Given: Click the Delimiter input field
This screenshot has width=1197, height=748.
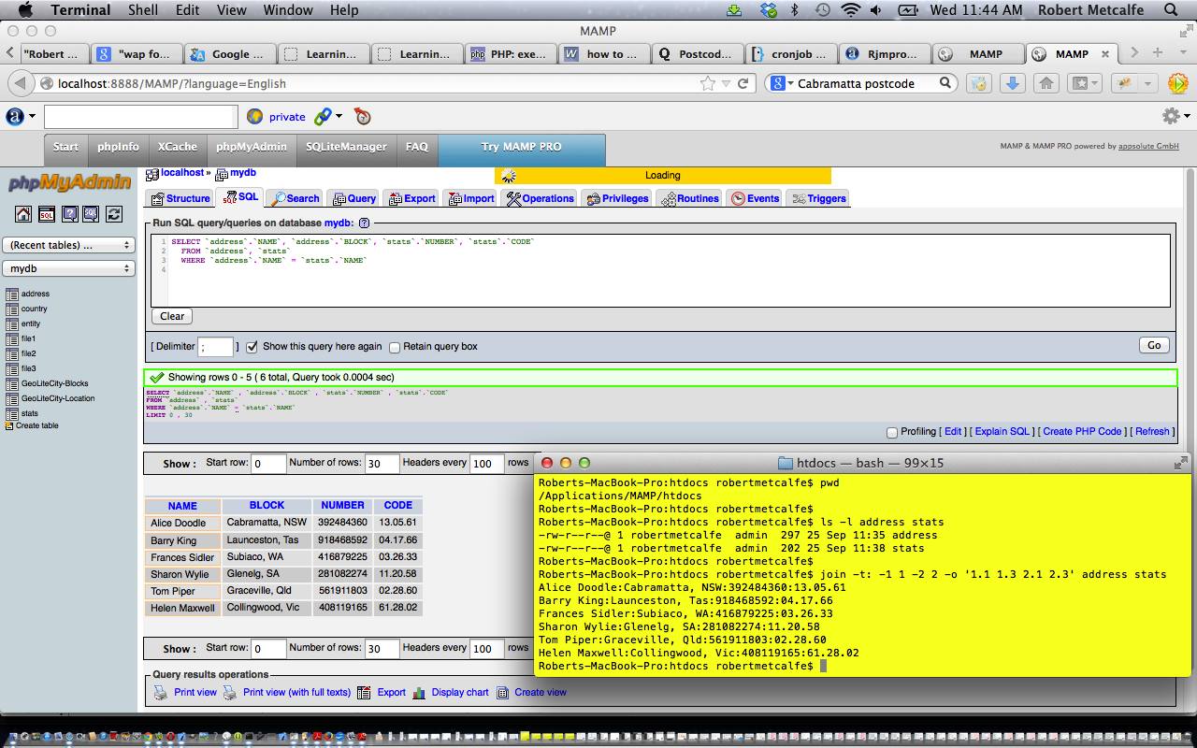Looking at the screenshot, I should click(216, 347).
